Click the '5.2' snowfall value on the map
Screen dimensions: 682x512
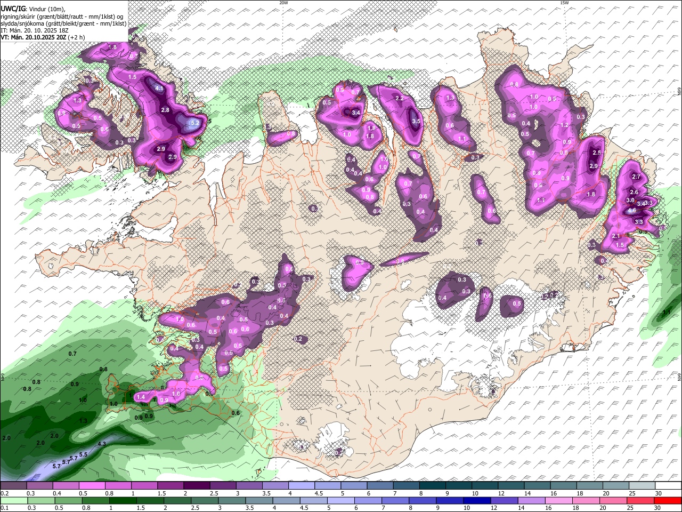tap(194, 123)
